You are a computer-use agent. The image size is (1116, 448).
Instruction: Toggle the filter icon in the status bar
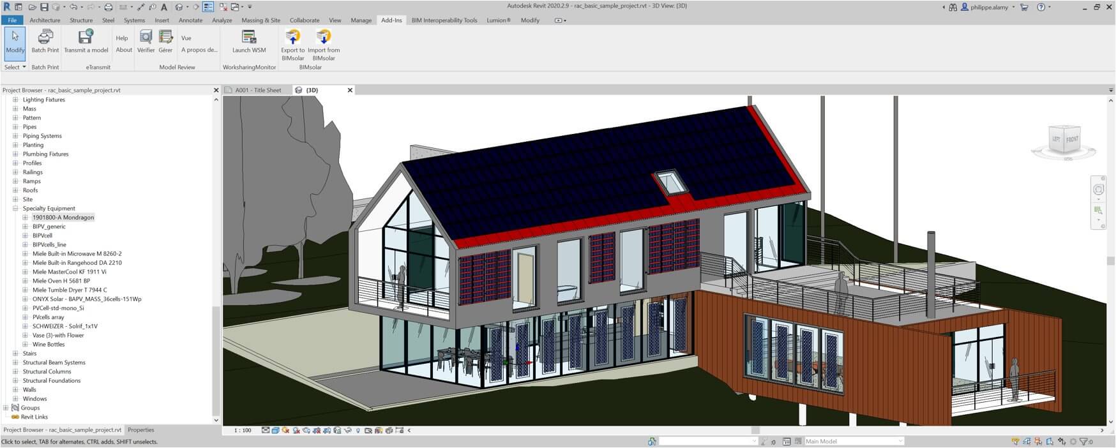click(x=1083, y=442)
